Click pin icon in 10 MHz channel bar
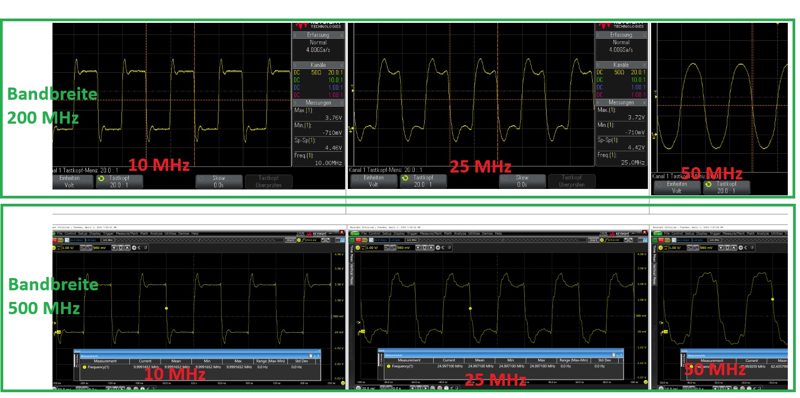This screenshot has height=398, width=800. [x=145, y=247]
